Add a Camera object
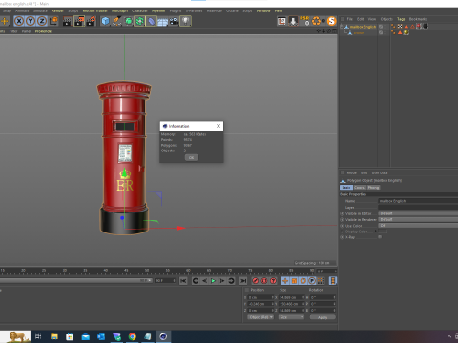Screen dimensions: 458x343 click(174, 21)
